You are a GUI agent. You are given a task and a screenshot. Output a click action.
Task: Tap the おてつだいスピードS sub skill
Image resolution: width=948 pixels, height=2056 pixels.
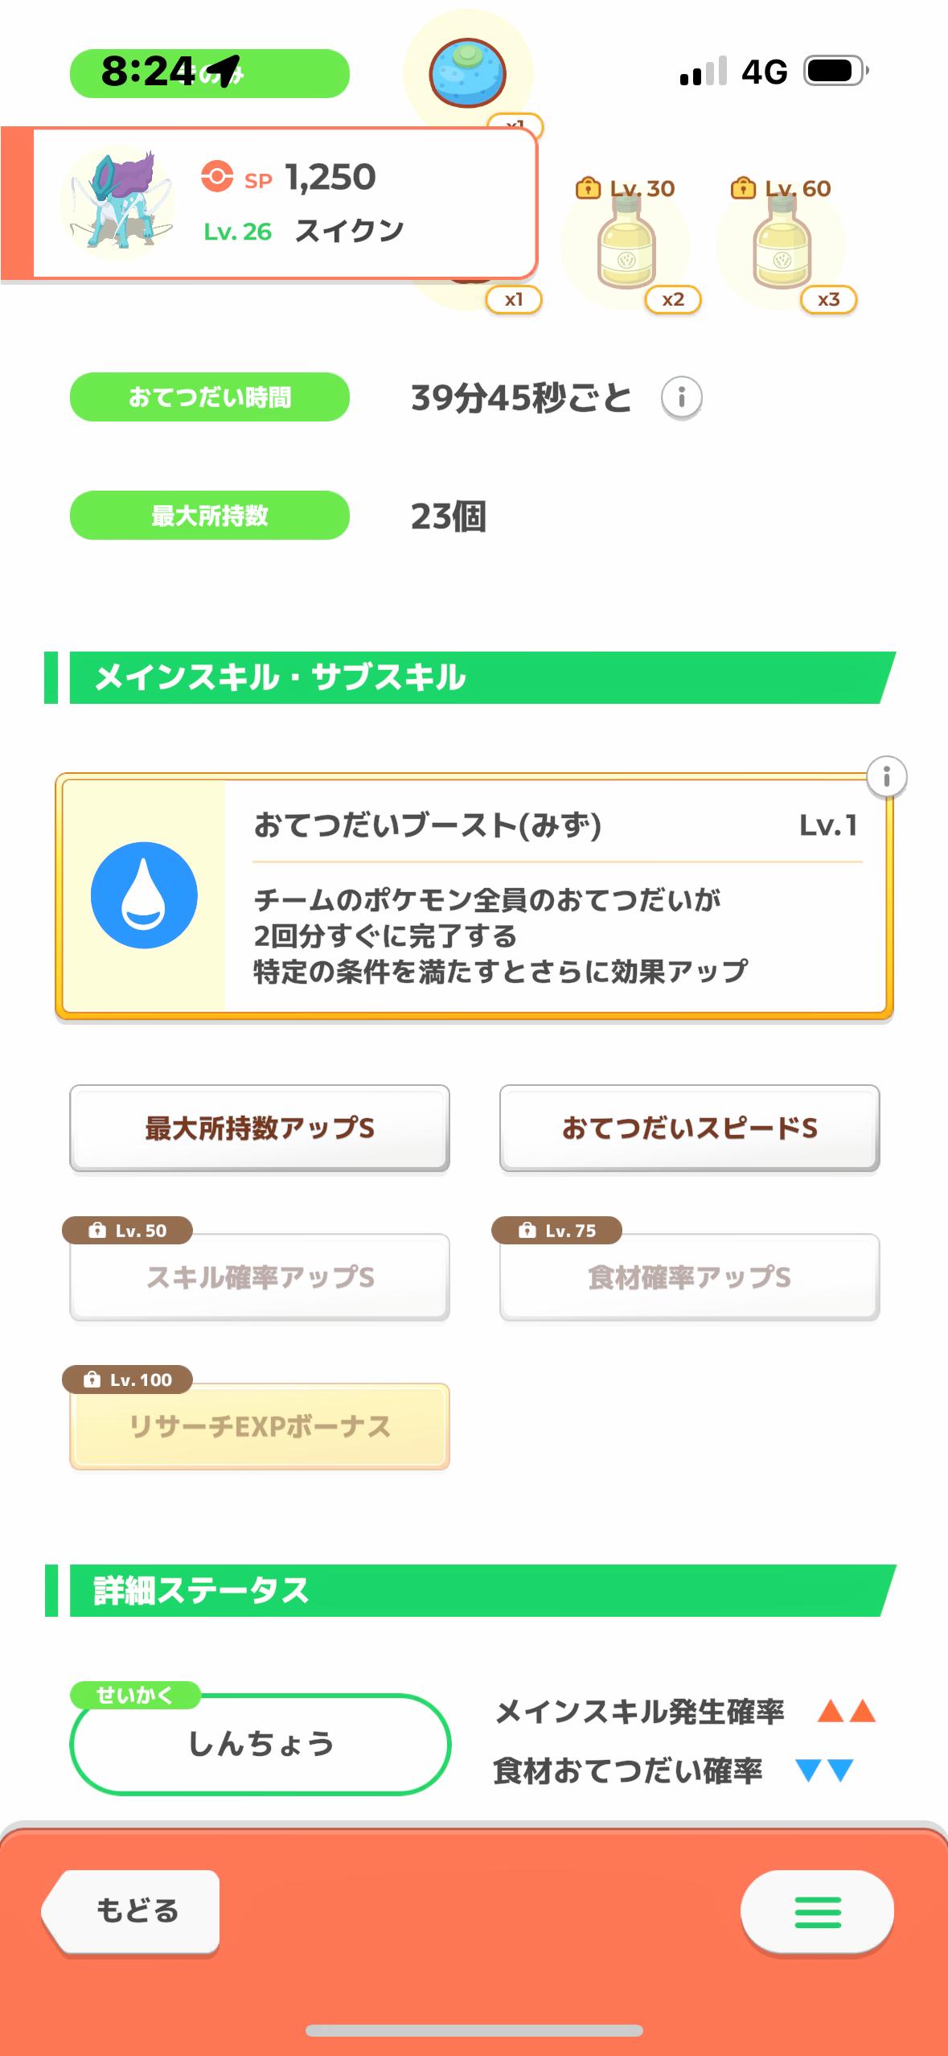pos(689,1128)
